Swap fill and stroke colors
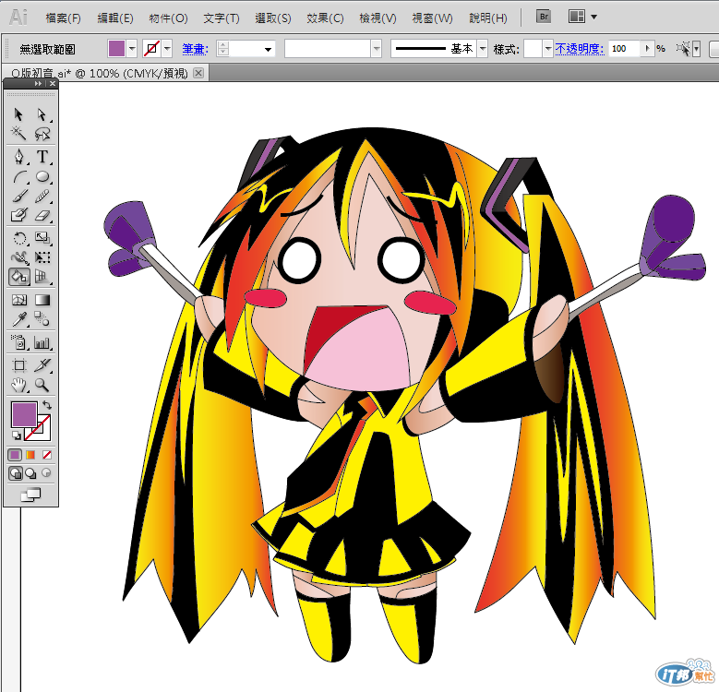719x692 pixels. (47, 405)
